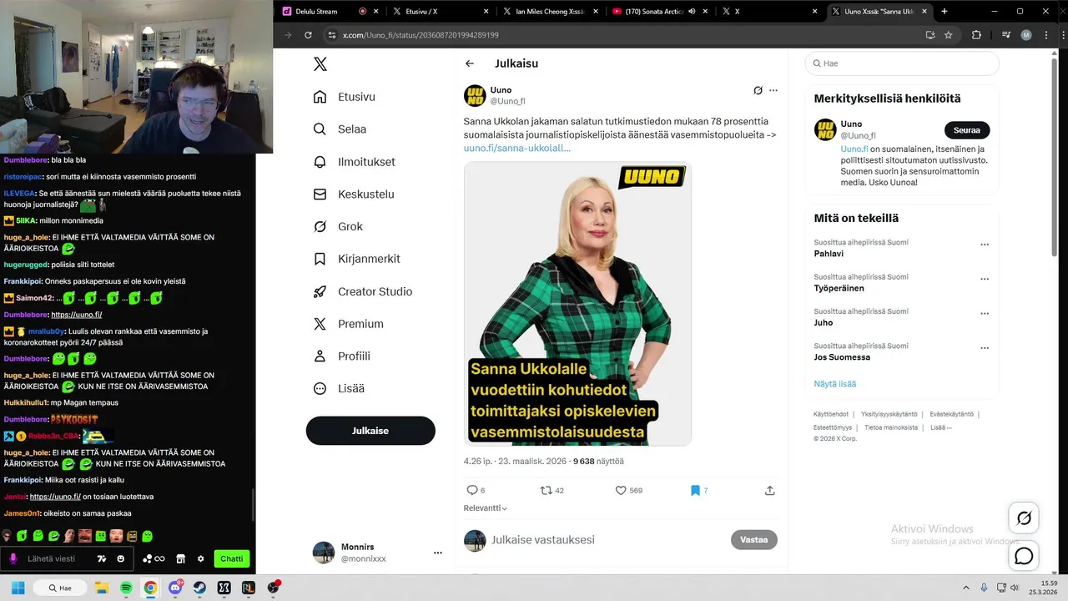Click the reply icon with 6 replies
The width and height of the screenshot is (1068, 601).
click(475, 491)
